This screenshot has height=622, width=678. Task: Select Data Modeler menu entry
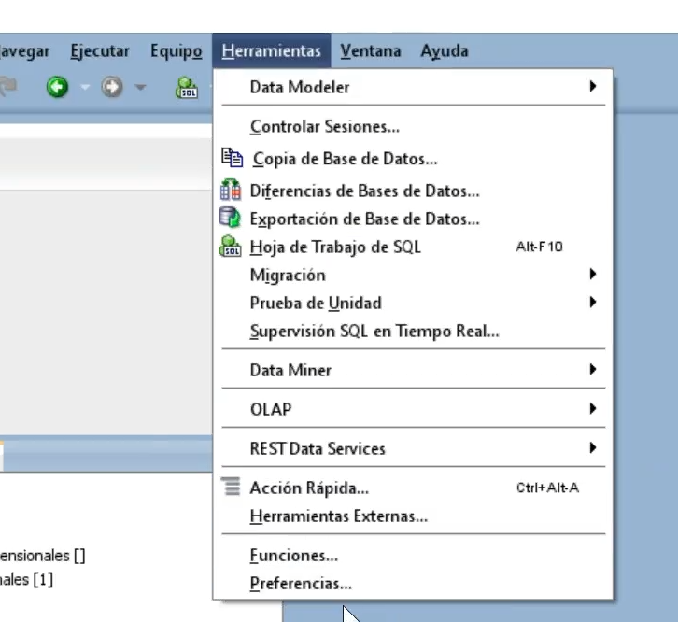[x=413, y=87]
